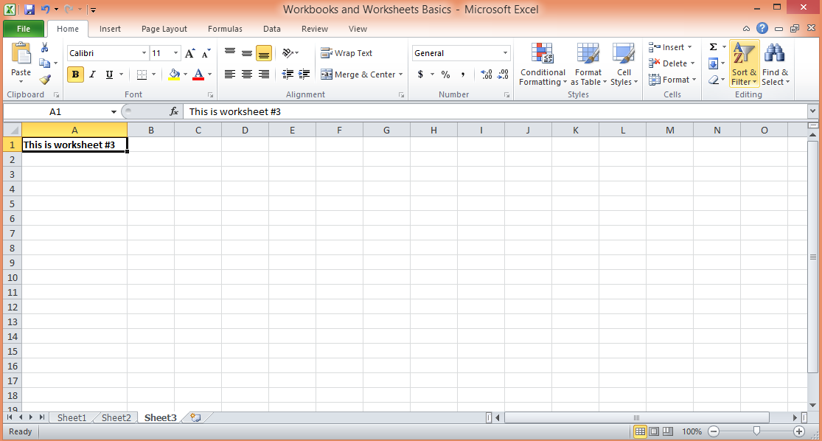Increase font size with Grow Font icon

click(x=189, y=53)
